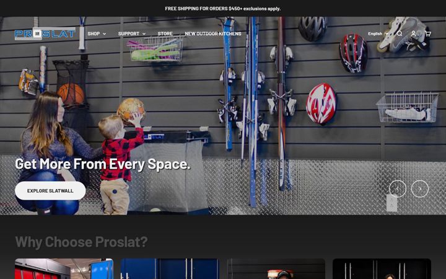Open the English language selector

(378, 33)
